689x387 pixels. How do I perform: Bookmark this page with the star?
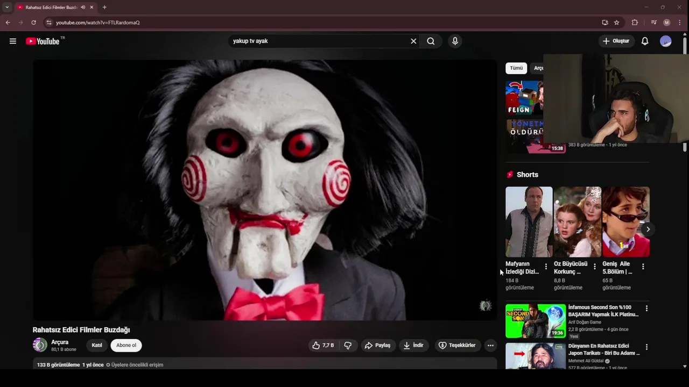tap(617, 23)
